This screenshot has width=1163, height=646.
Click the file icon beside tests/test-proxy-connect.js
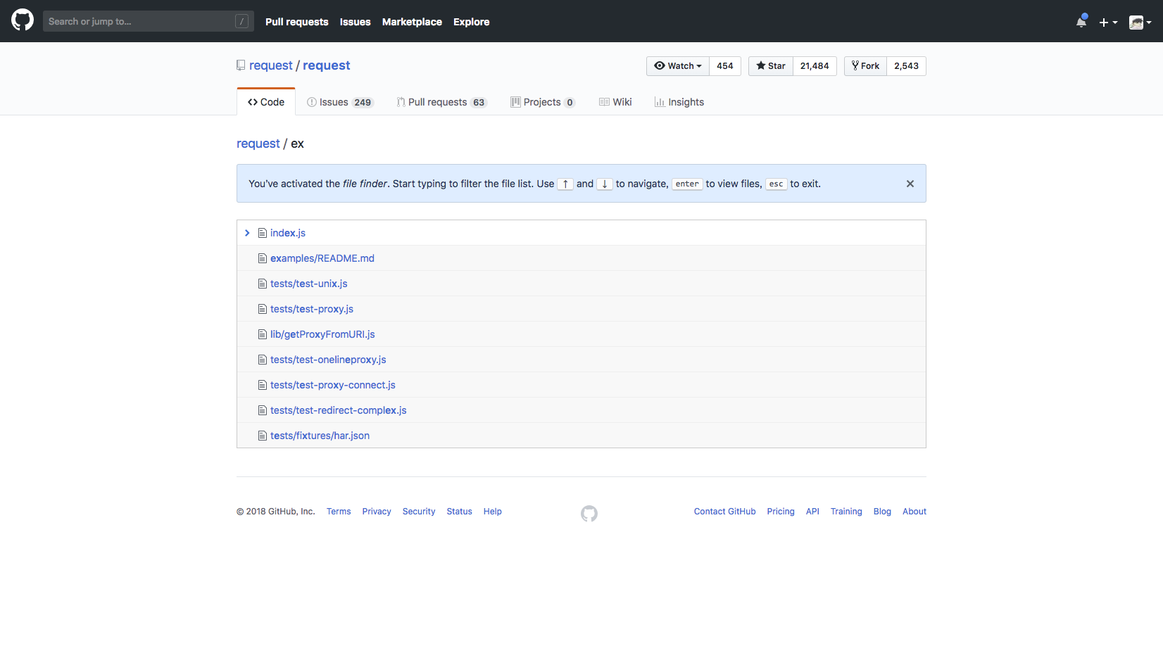pos(263,385)
